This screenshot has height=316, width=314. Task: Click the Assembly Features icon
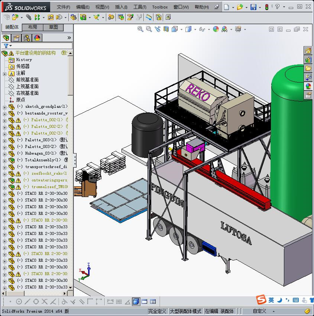(x=83, y=17)
